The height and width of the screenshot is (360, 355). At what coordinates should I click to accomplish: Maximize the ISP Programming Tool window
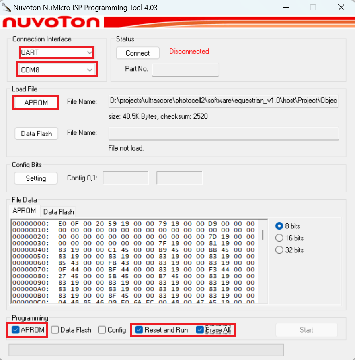(x=313, y=8)
